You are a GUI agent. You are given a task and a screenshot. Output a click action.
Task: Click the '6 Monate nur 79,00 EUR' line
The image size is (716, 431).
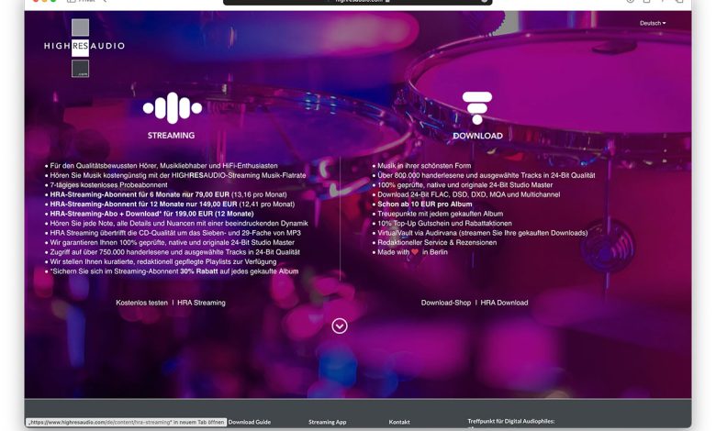[x=168, y=194]
